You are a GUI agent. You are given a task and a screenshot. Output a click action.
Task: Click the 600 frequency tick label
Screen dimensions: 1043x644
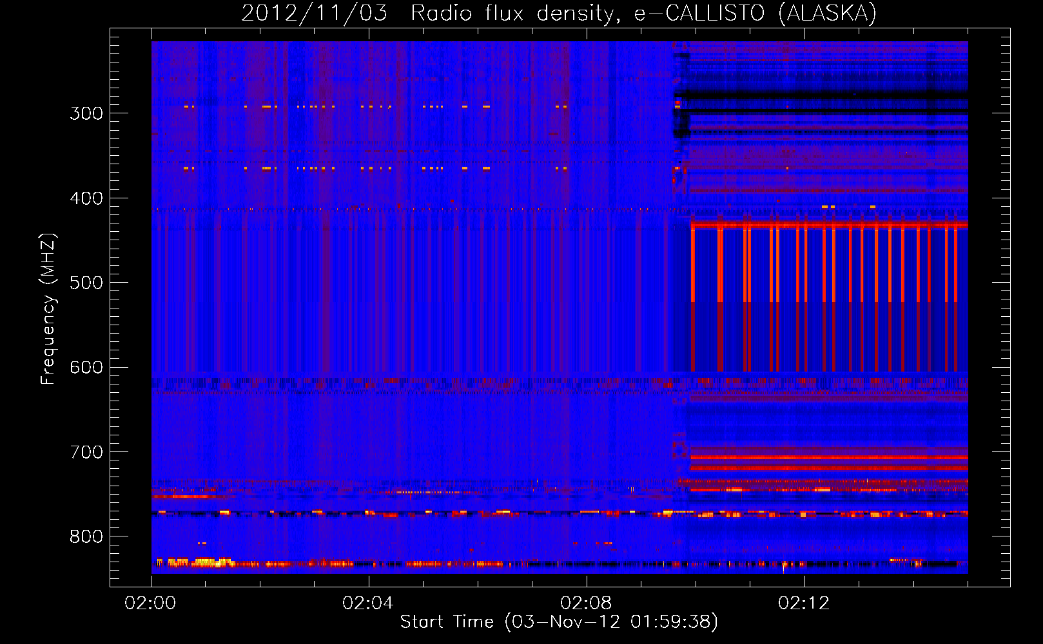click(86, 368)
